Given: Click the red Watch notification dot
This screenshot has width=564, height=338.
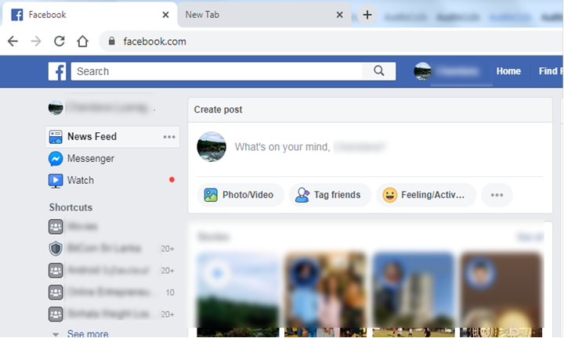Looking at the screenshot, I should point(172,180).
